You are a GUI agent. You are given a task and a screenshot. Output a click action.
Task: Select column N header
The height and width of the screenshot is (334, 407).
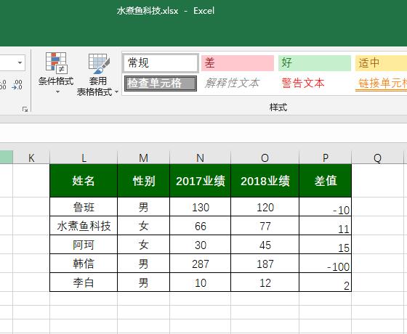200,158
